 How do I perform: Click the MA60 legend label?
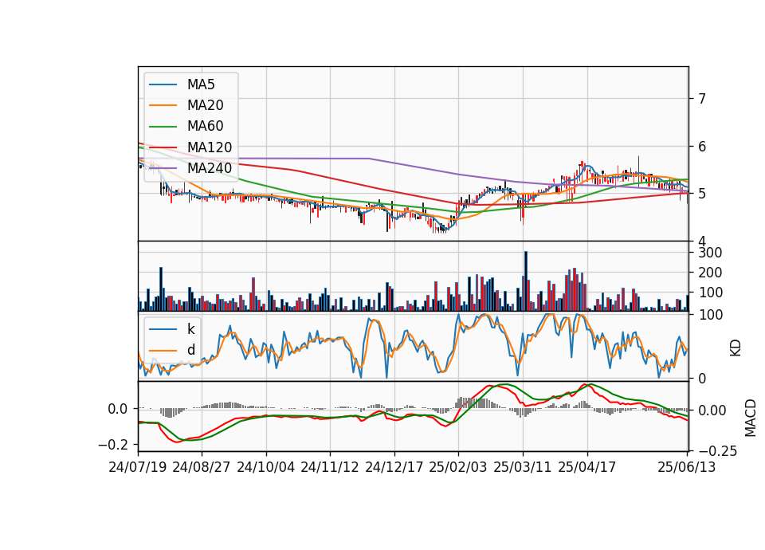[x=205, y=127]
